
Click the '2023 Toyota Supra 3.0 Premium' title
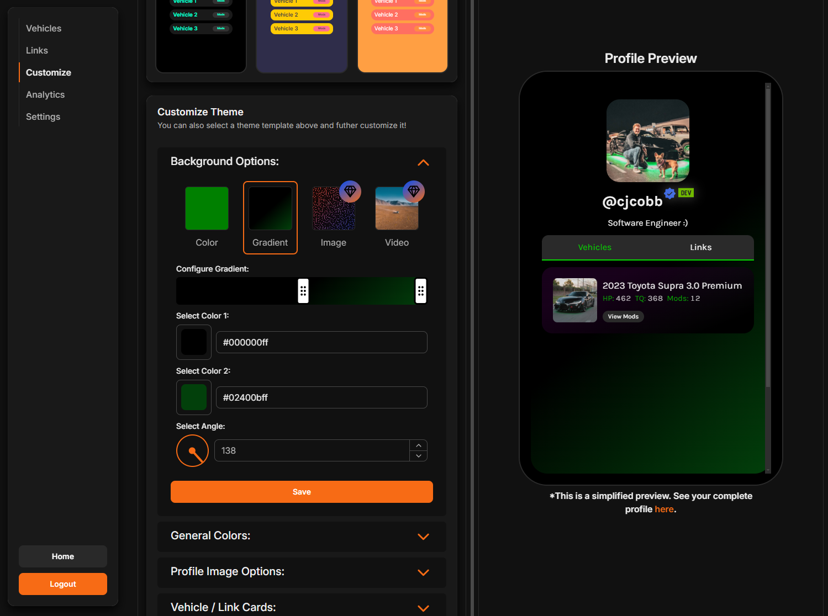tap(672, 285)
